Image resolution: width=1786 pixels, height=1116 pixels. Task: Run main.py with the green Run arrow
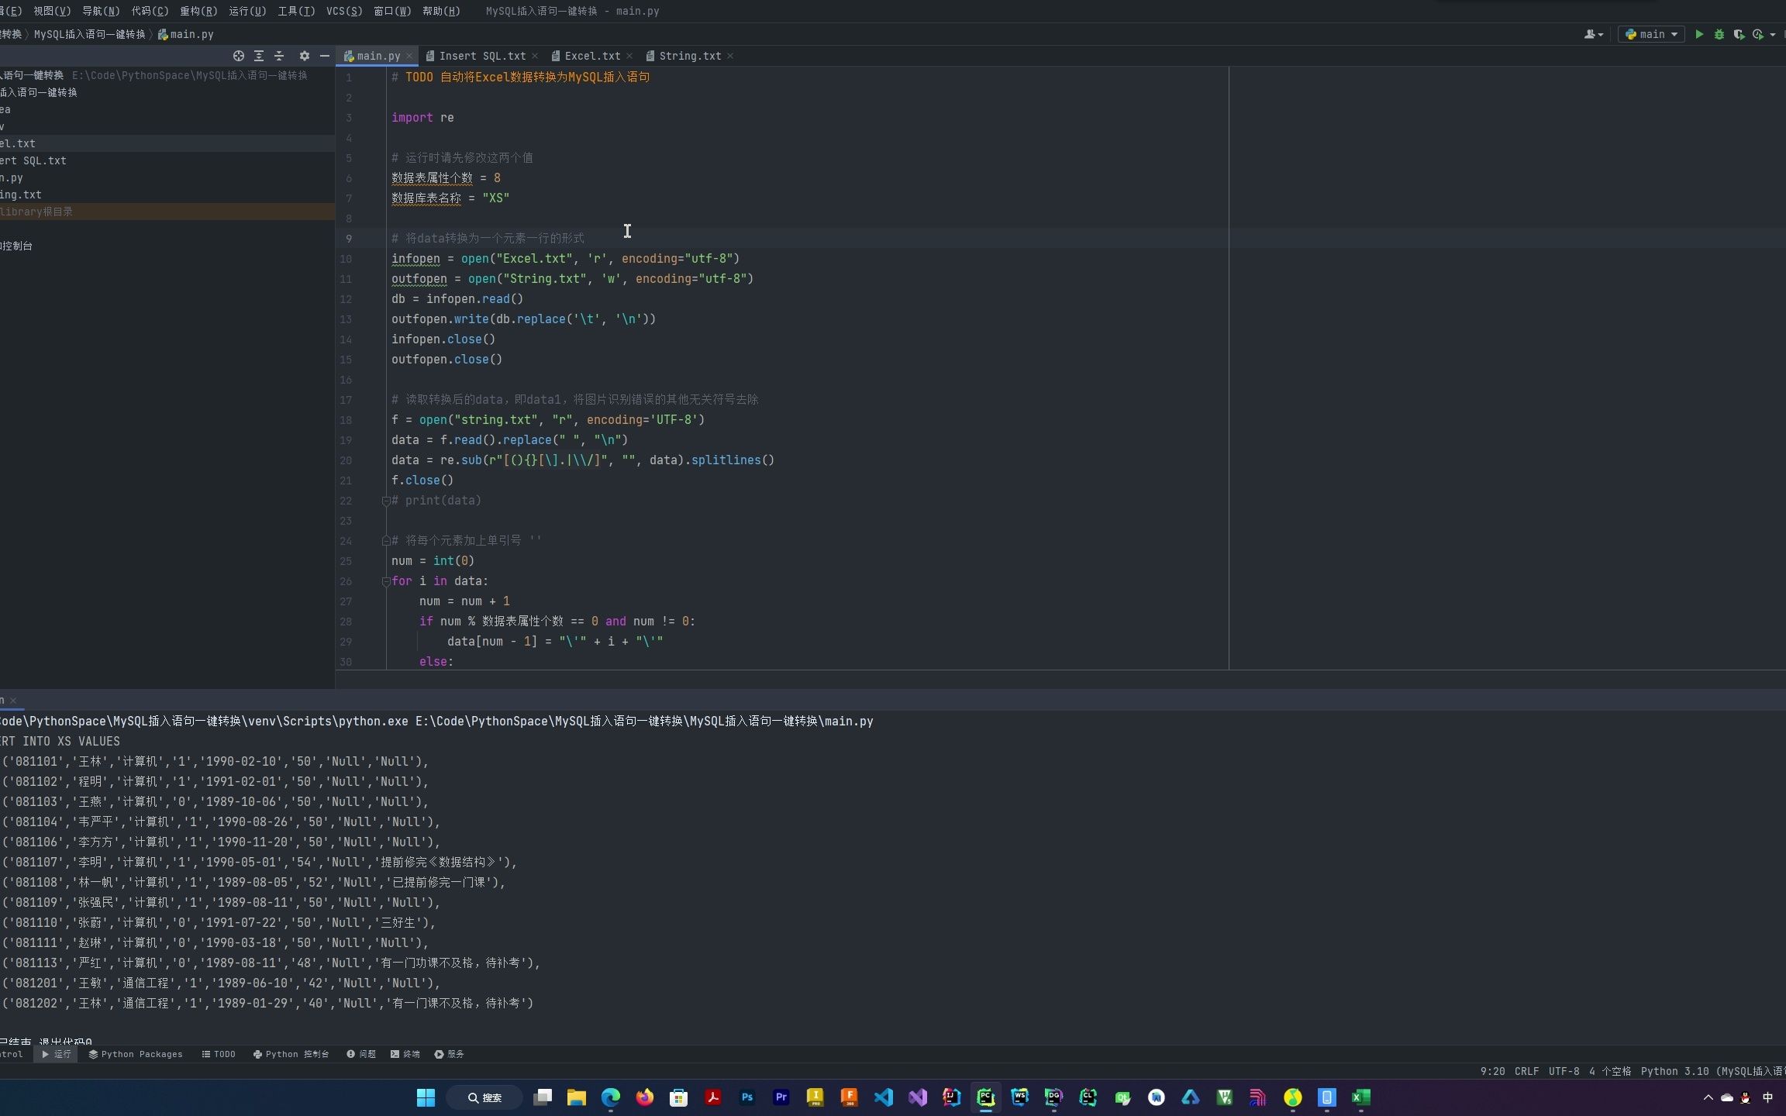(1698, 34)
